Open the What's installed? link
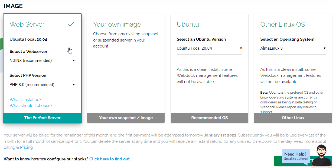336x168 pixels. click(x=25, y=100)
